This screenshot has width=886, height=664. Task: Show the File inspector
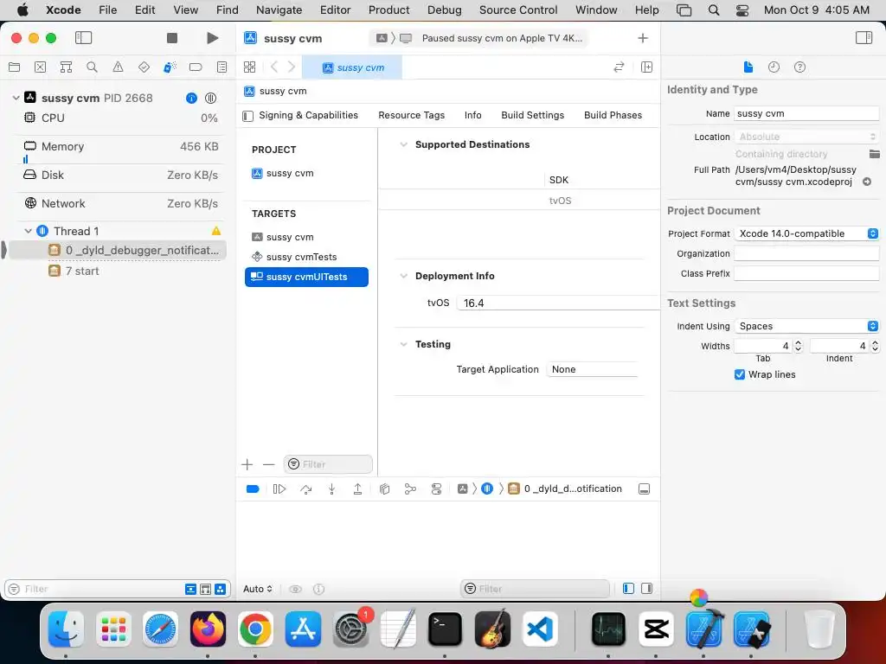(x=748, y=67)
